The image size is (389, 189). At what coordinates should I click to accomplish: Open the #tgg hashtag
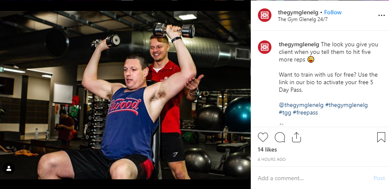(x=285, y=113)
